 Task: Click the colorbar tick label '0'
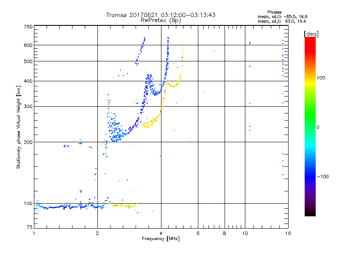click(x=318, y=127)
